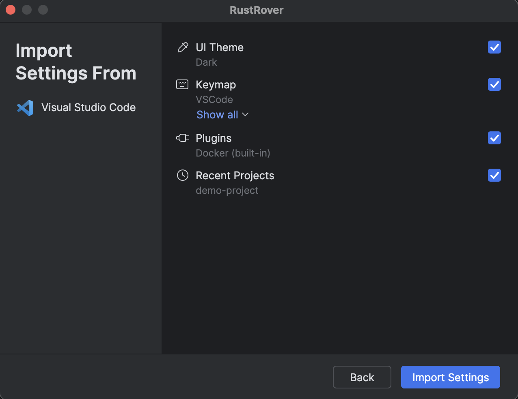
Task: Select the Visual Studio Code source entry
Action: (x=88, y=107)
